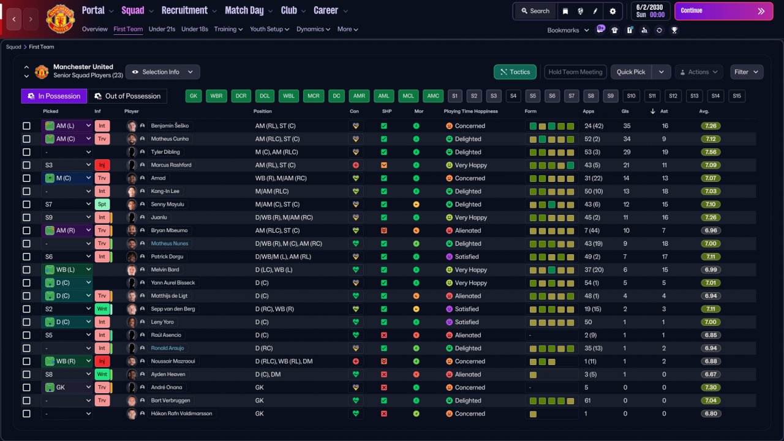Tick the checkbox for Benjamin Šeško
784x441 pixels.
coord(26,126)
